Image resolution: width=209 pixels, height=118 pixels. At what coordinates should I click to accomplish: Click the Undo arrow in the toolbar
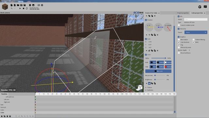pyautogui.click(x=12, y=9)
